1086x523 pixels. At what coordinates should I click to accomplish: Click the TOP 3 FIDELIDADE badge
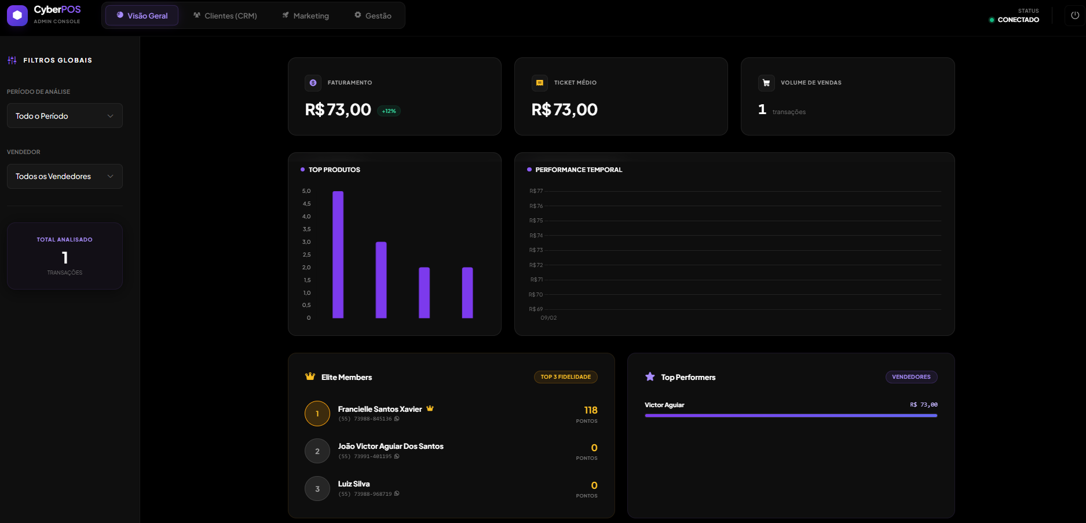tap(565, 376)
